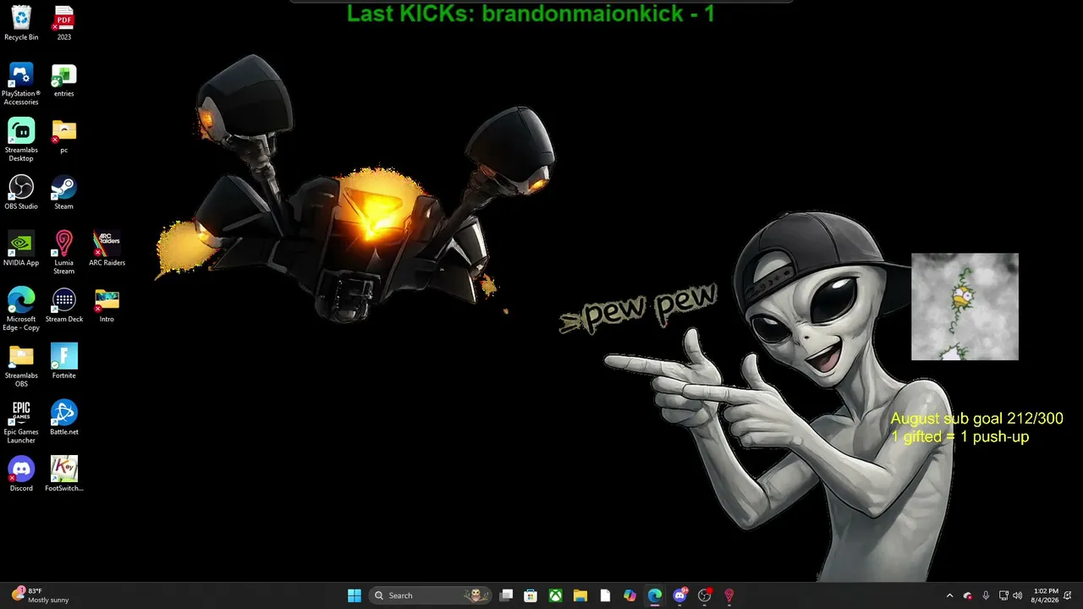Open the Xbox app from the taskbar
This screenshot has width=1083, height=609.
tap(555, 595)
